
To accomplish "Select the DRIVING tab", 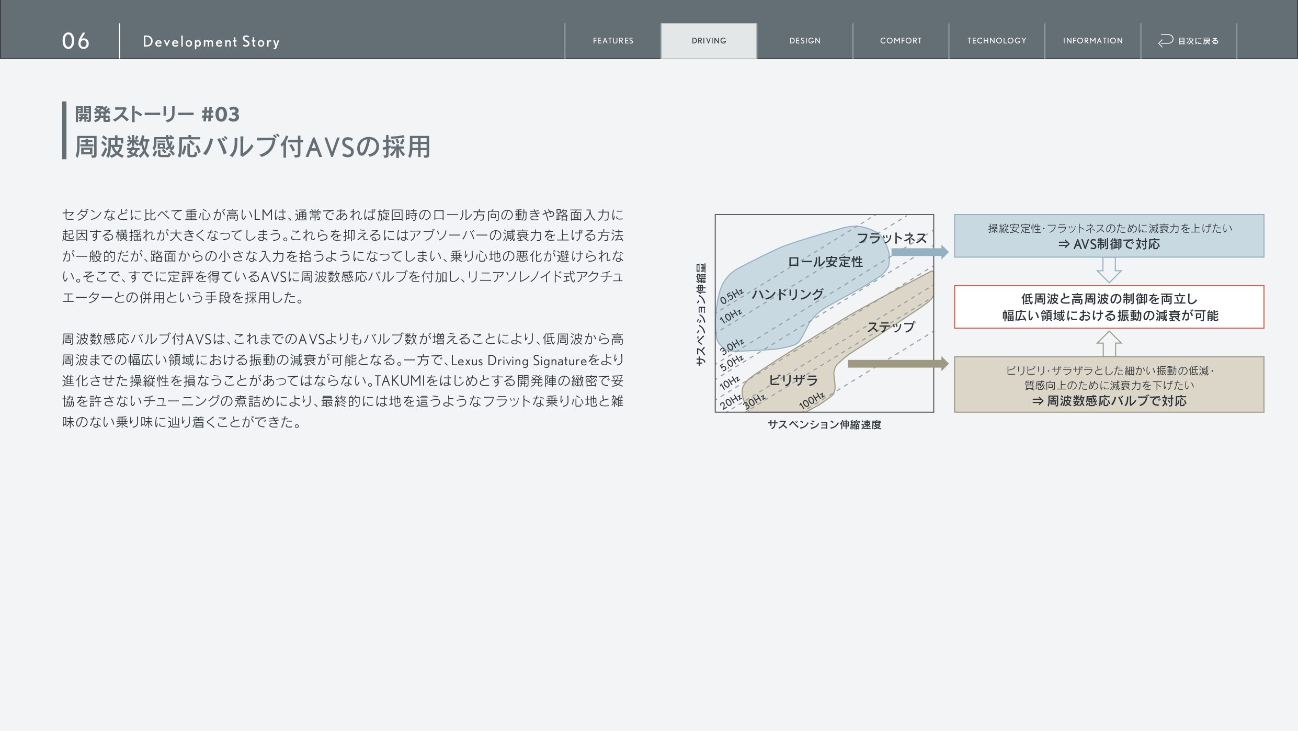I will pyautogui.click(x=709, y=40).
